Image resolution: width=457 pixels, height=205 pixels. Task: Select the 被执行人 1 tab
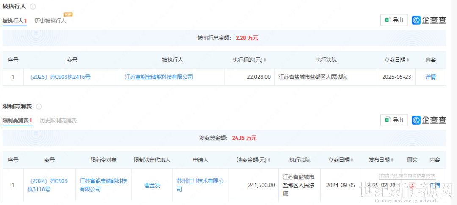(14, 21)
